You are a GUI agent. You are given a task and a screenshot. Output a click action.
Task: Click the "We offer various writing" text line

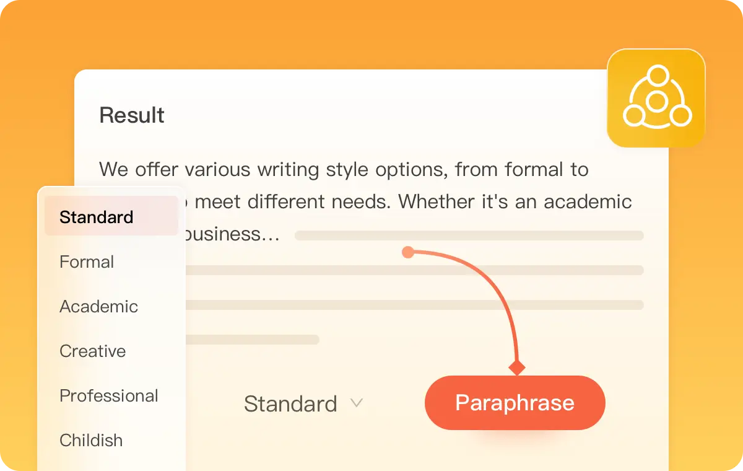344,169
